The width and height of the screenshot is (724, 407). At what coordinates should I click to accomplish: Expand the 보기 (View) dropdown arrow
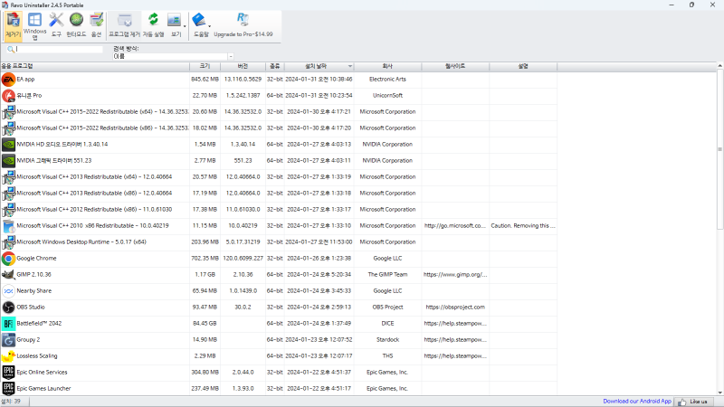click(x=185, y=25)
